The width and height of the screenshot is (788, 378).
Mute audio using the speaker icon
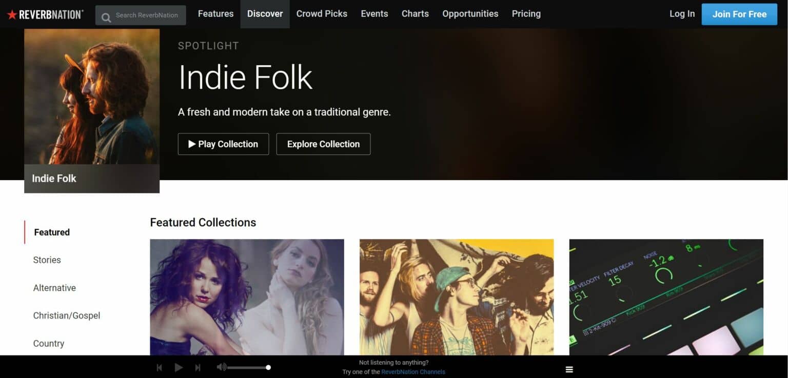tap(221, 367)
